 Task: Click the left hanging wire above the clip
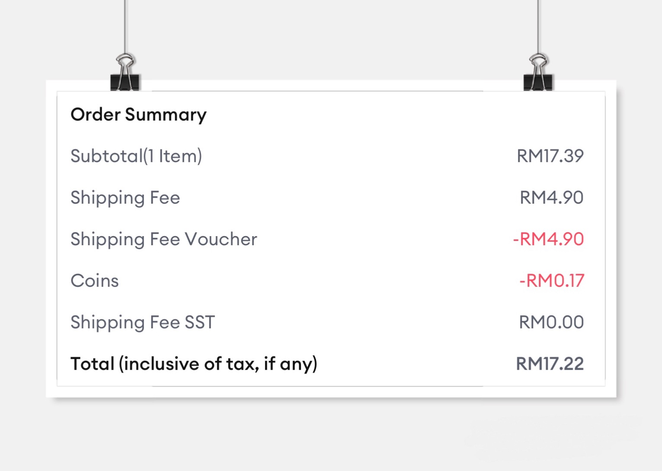point(125,26)
